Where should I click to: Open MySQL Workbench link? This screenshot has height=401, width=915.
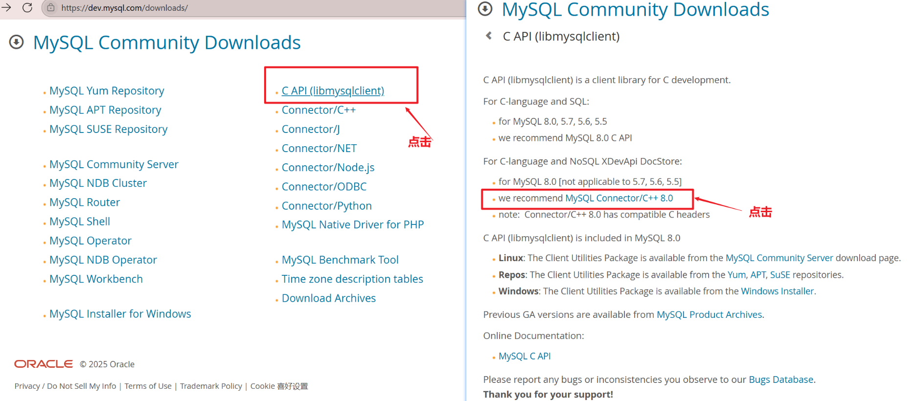[x=96, y=279]
